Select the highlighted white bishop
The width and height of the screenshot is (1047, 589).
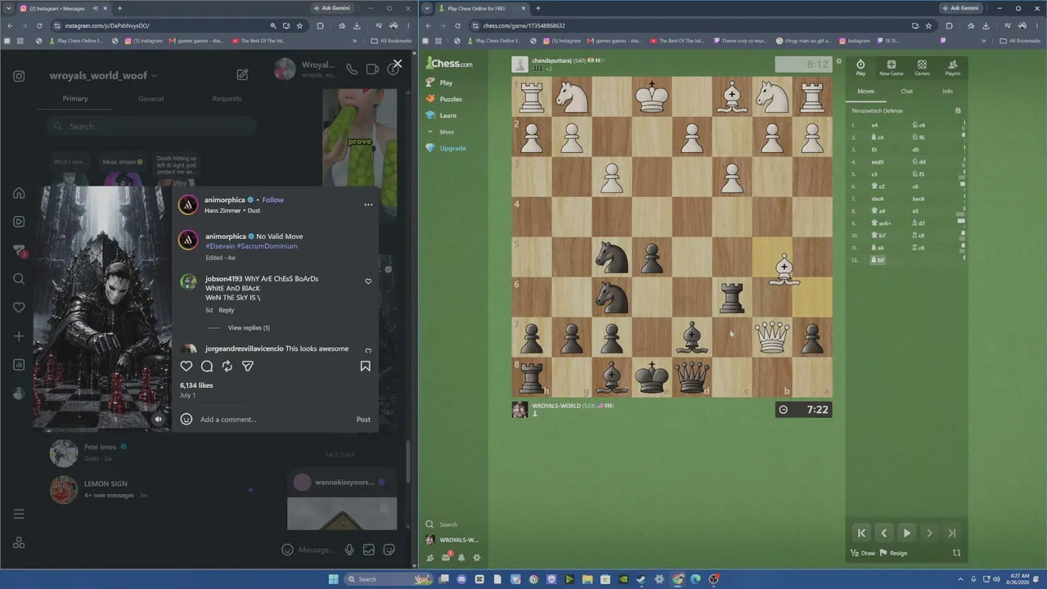pyautogui.click(x=784, y=269)
